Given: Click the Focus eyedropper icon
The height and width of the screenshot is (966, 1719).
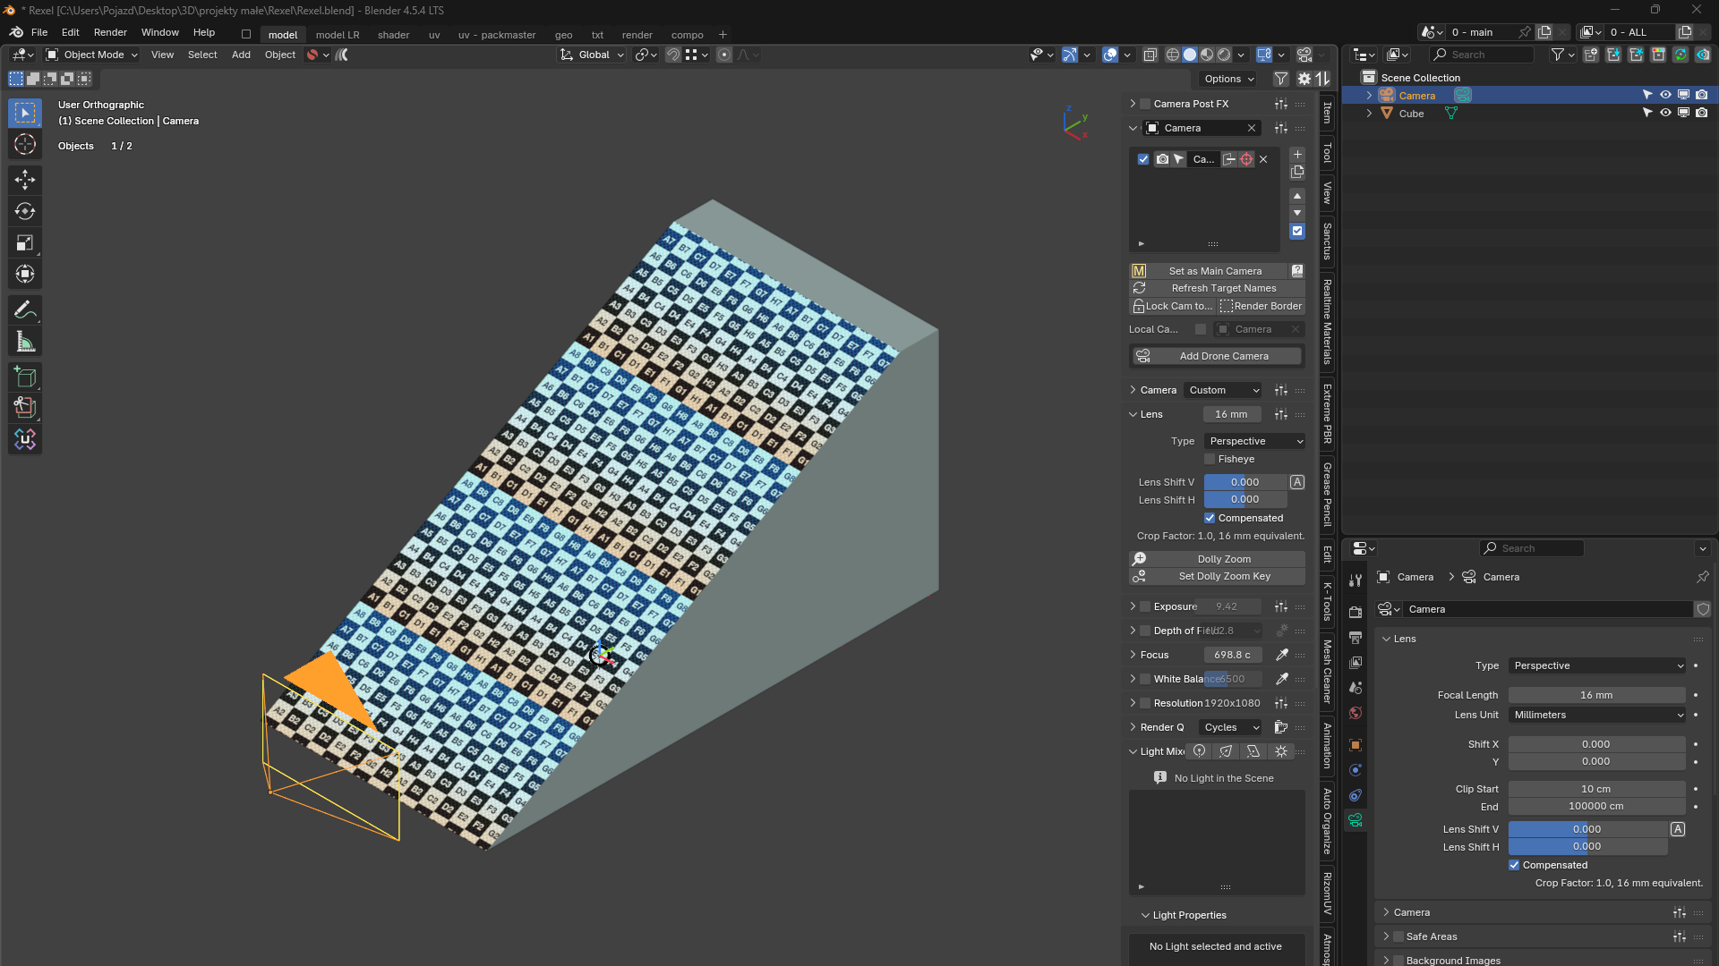Looking at the screenshot, I should (x=1281, y=655).
